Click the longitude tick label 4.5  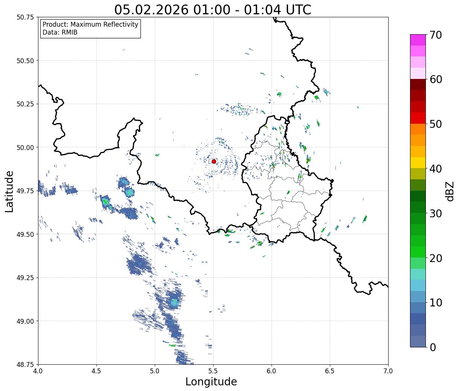click(x=96, y=371)
